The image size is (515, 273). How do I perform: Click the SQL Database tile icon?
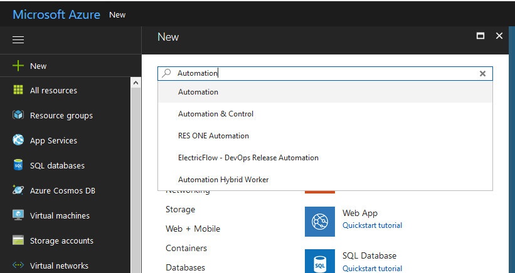(320, 261)
